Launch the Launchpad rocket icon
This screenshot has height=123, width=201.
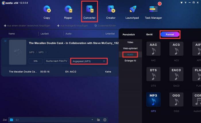(x=132, y=9)
